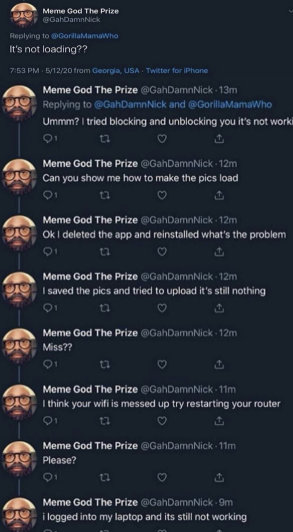Open the @GorillaMamaWho link in the main tweet

85,36
